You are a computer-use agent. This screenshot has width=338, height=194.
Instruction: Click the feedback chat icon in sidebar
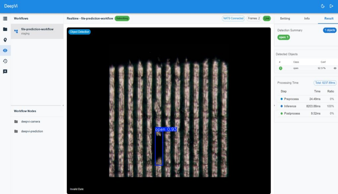[x=5, y=72]
